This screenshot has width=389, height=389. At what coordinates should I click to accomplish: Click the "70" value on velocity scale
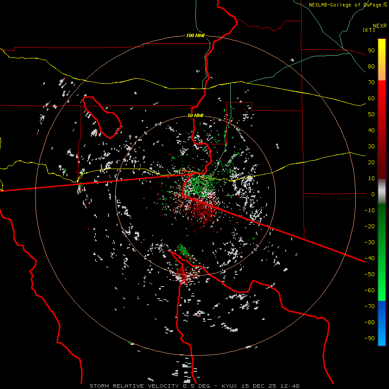tap(371, 83)
